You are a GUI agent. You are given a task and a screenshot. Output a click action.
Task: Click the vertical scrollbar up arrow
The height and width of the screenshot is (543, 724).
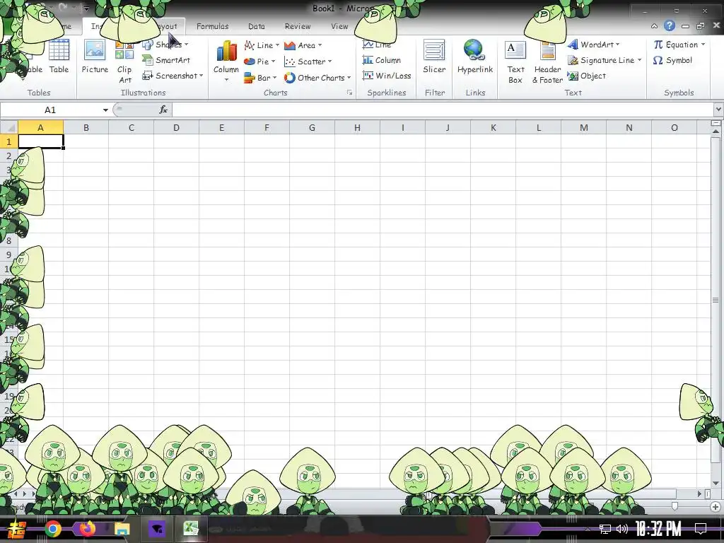(716, 132)
